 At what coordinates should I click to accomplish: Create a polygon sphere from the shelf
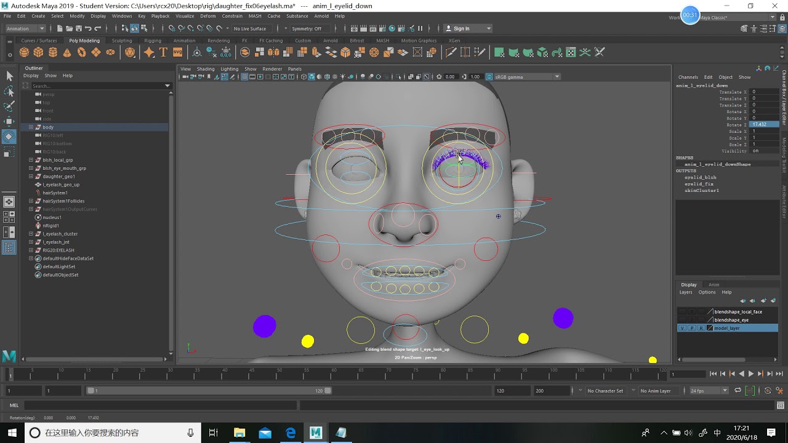[24, 52]
